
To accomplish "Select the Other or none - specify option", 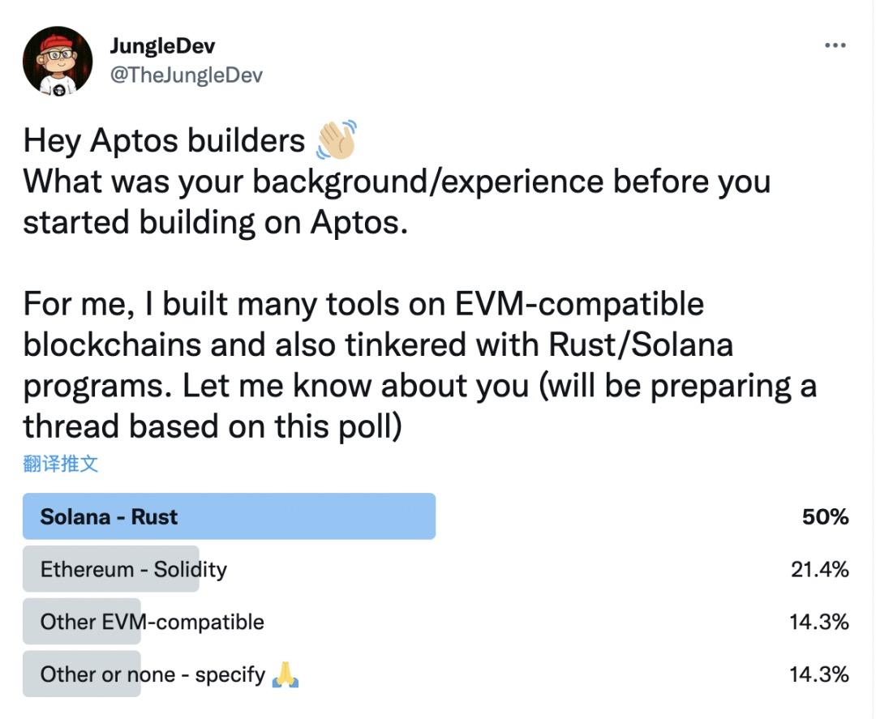I will (152, 674).
